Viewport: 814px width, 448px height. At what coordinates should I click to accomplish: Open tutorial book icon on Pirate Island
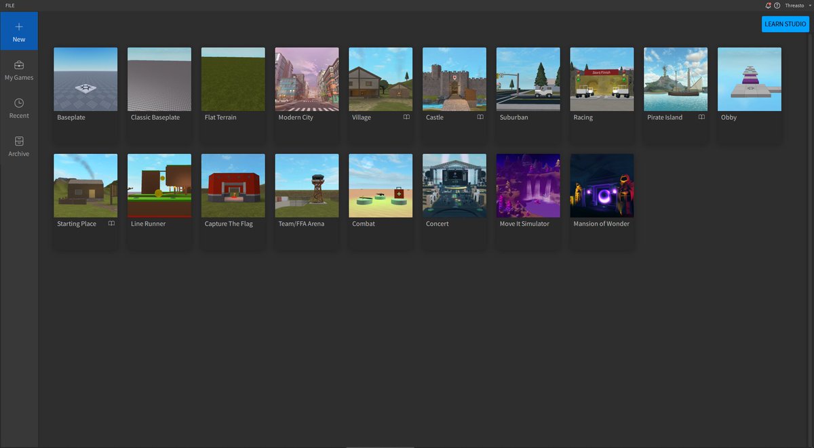click(x=701, y=117)
